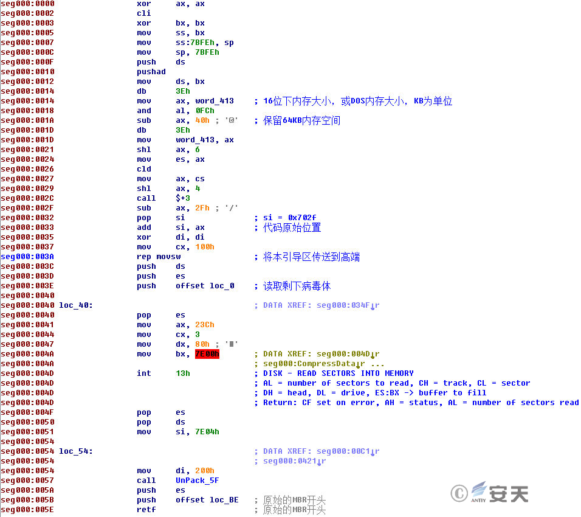
Task: Select the int 13h instruction
Action: click(x=163, y=373)
